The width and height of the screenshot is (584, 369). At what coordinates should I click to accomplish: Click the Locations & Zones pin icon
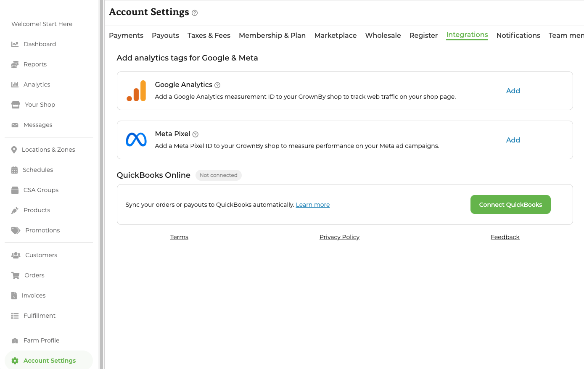coord(14,150)
